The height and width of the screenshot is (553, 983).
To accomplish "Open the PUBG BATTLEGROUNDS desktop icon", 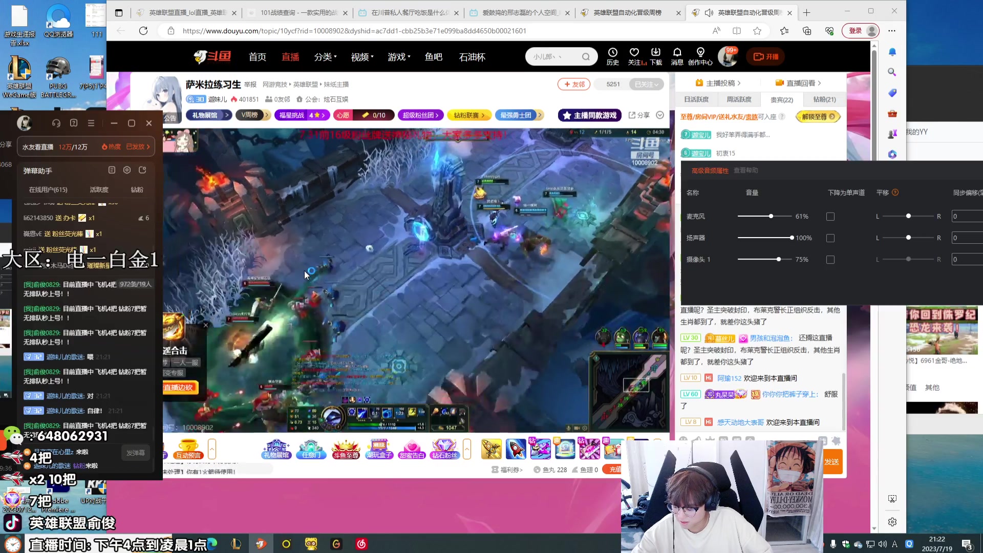I will (58, 77).
